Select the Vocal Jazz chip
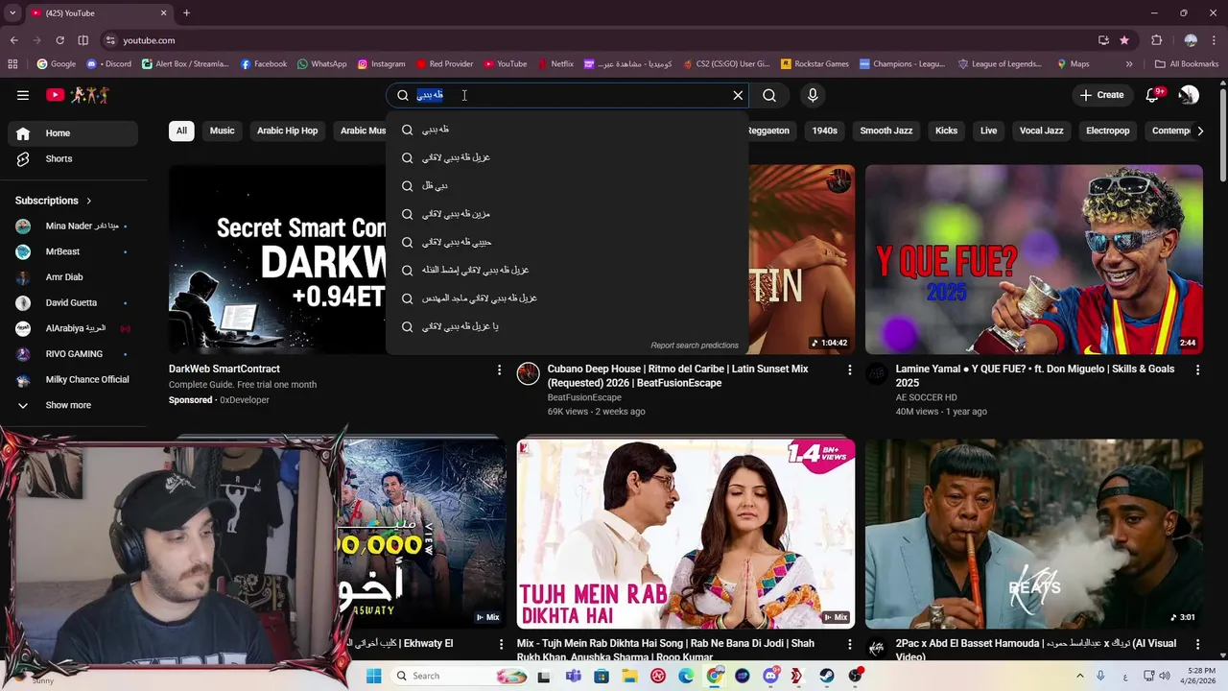This screenshot has width=1228, height=691. pyautogui.click(x=1042, y=131)
